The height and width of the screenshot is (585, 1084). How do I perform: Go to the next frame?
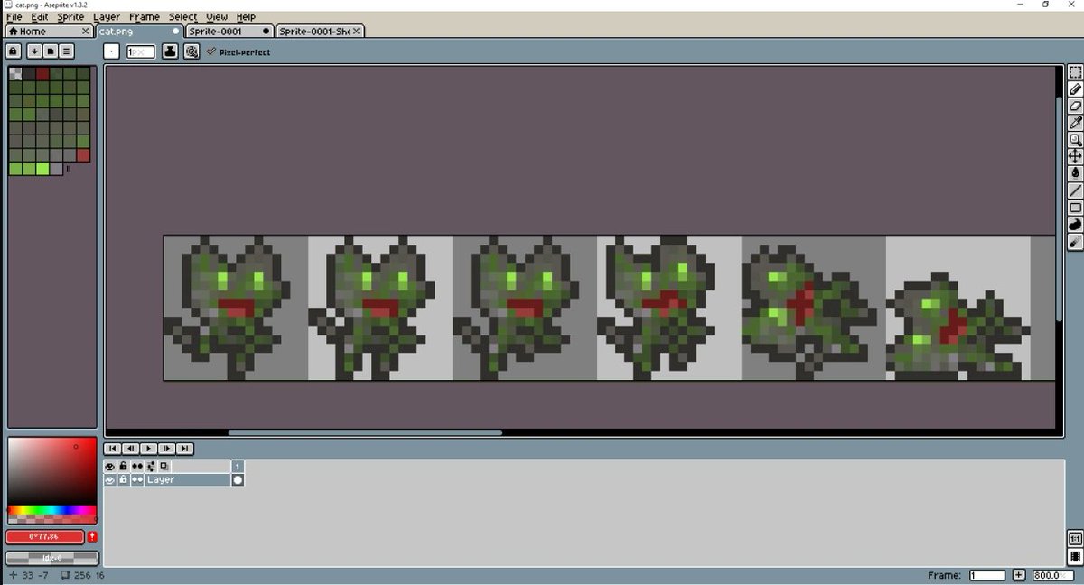[x=167, y=449]
